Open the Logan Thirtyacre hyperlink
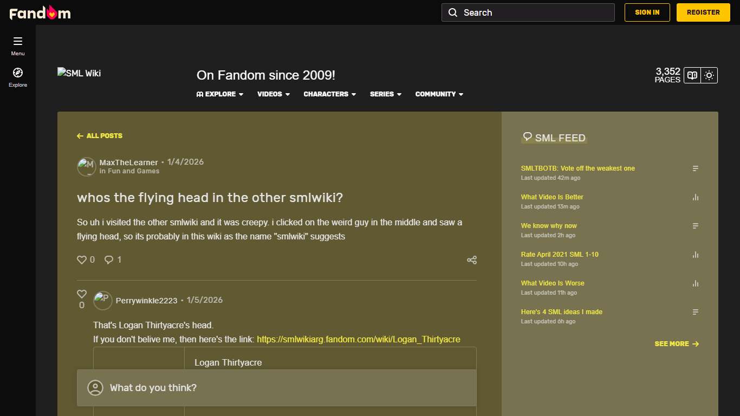740x416 pixels. tap(359, 339)
